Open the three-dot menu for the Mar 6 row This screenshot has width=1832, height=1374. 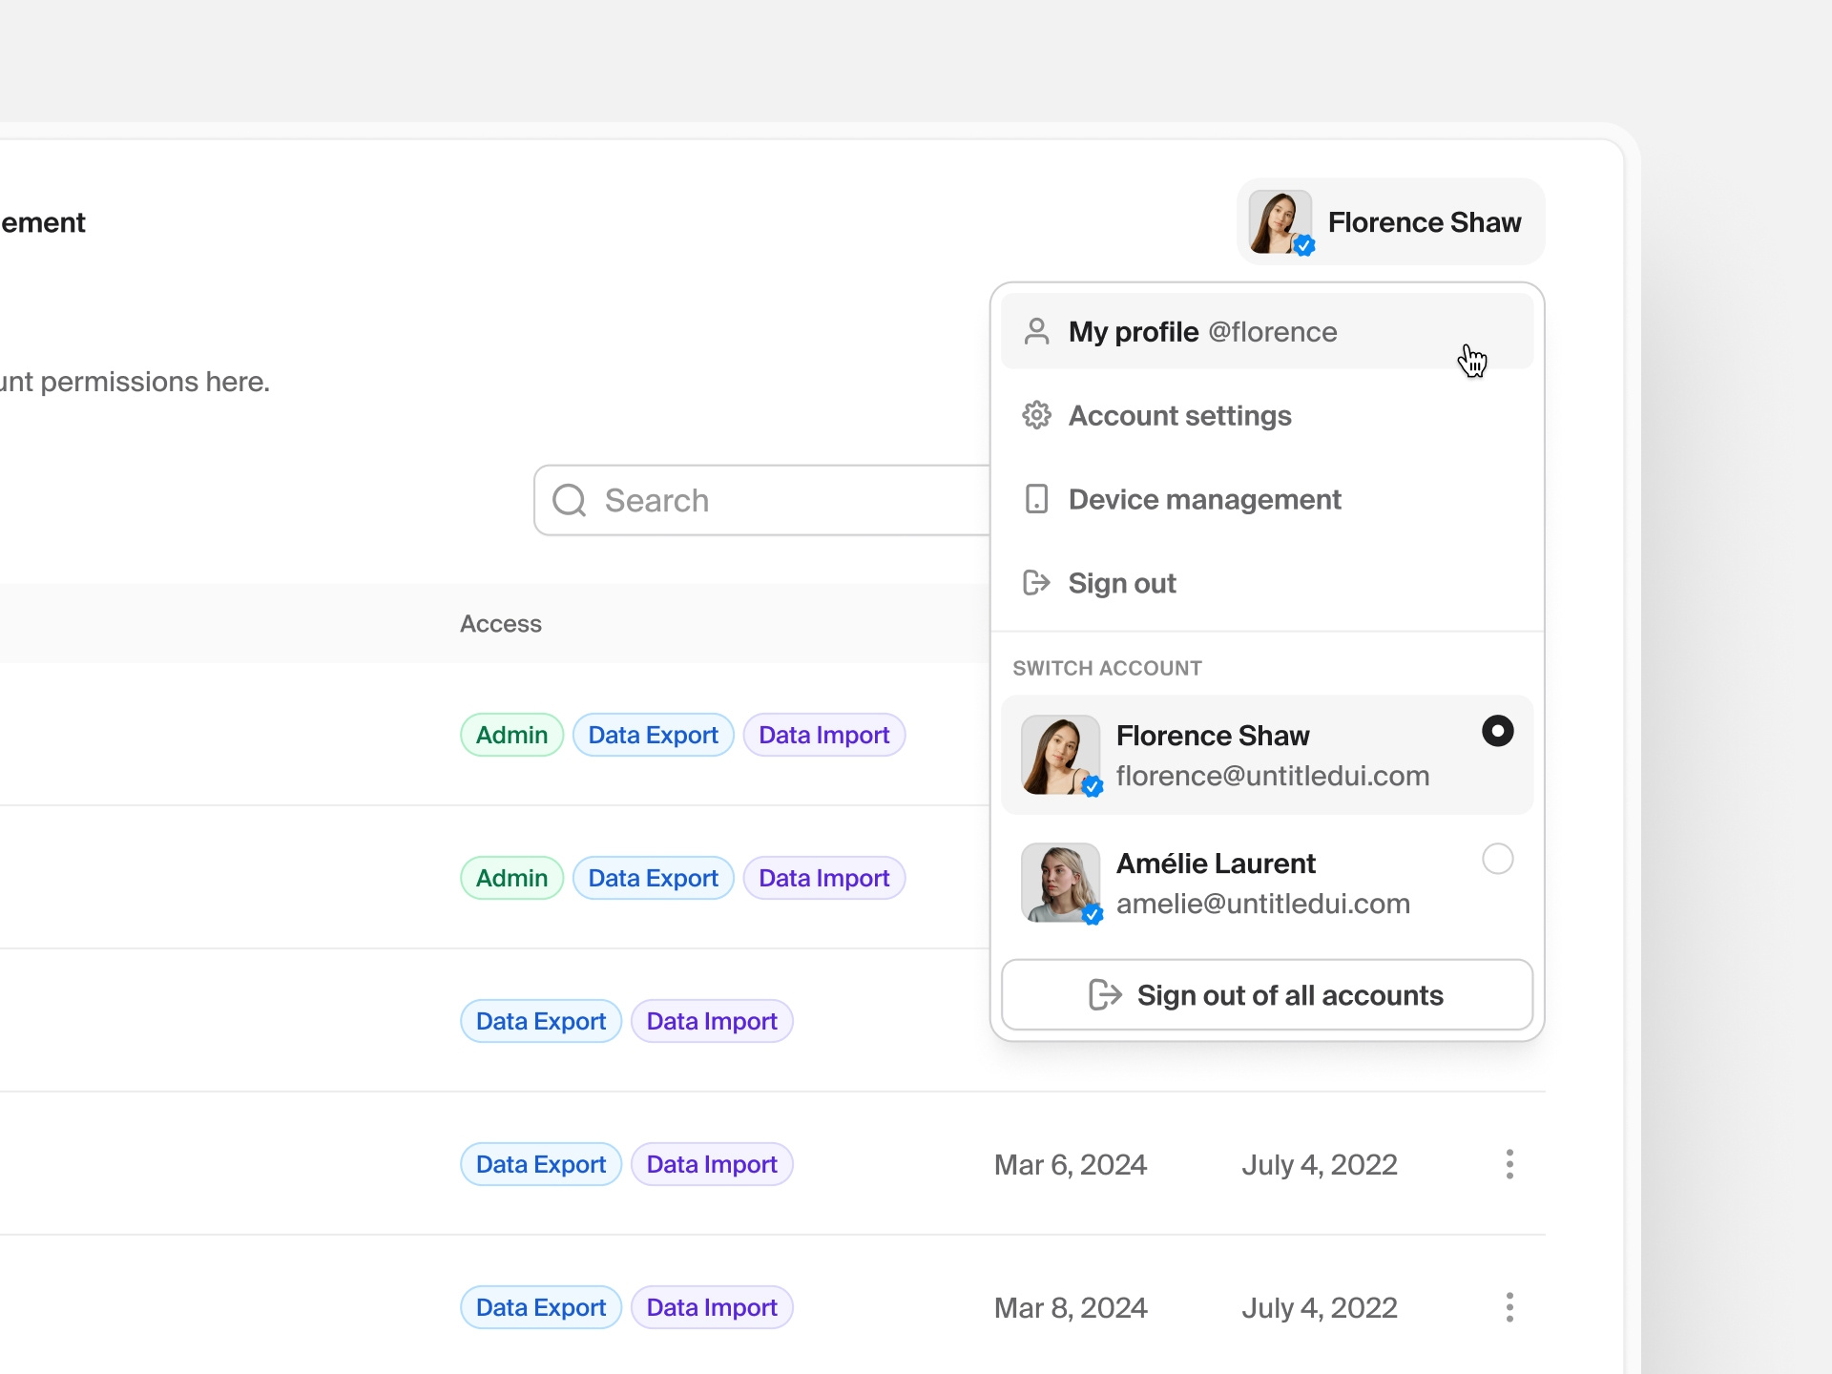coord(1509,1164)
